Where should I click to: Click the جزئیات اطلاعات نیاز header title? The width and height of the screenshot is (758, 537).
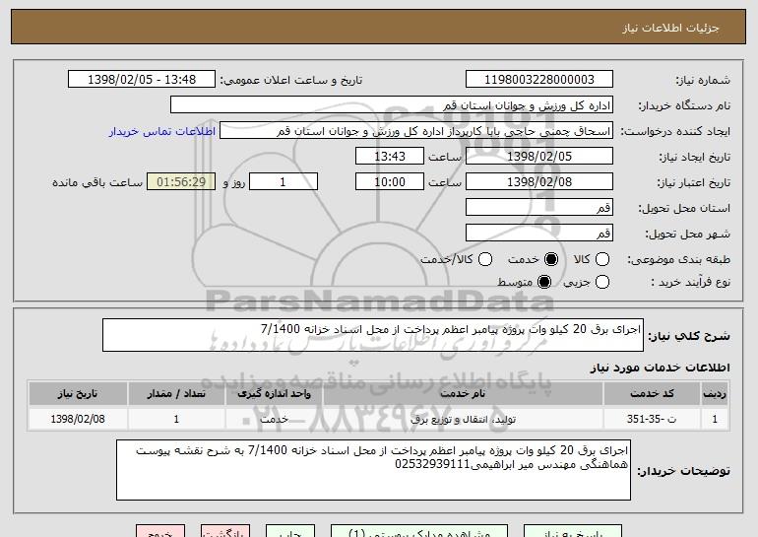[x=670, y=28]
